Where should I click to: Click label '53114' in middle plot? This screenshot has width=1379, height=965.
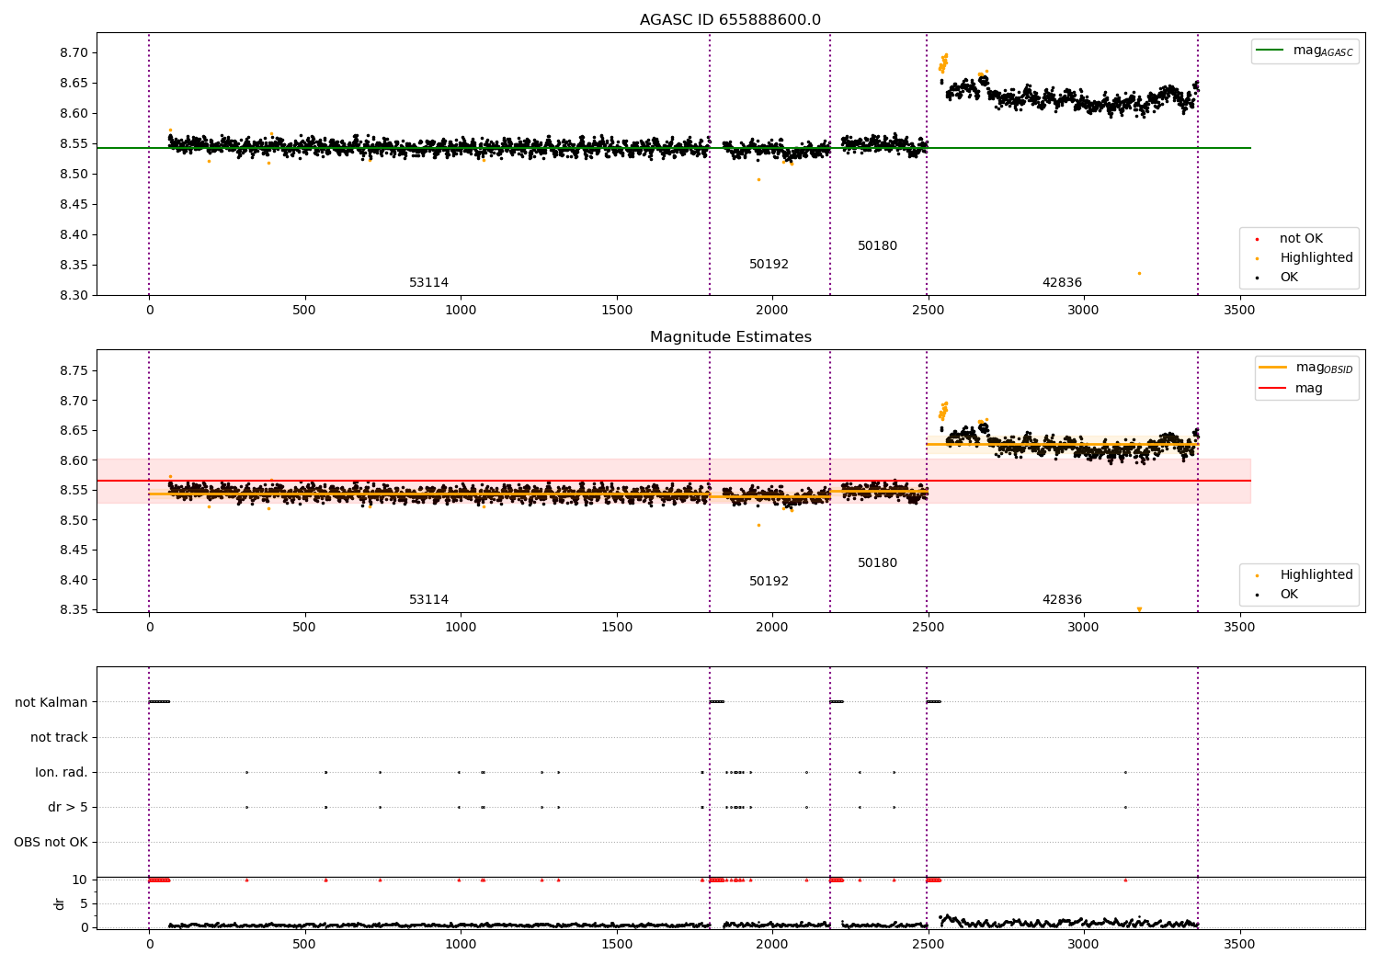click(428, 600)
